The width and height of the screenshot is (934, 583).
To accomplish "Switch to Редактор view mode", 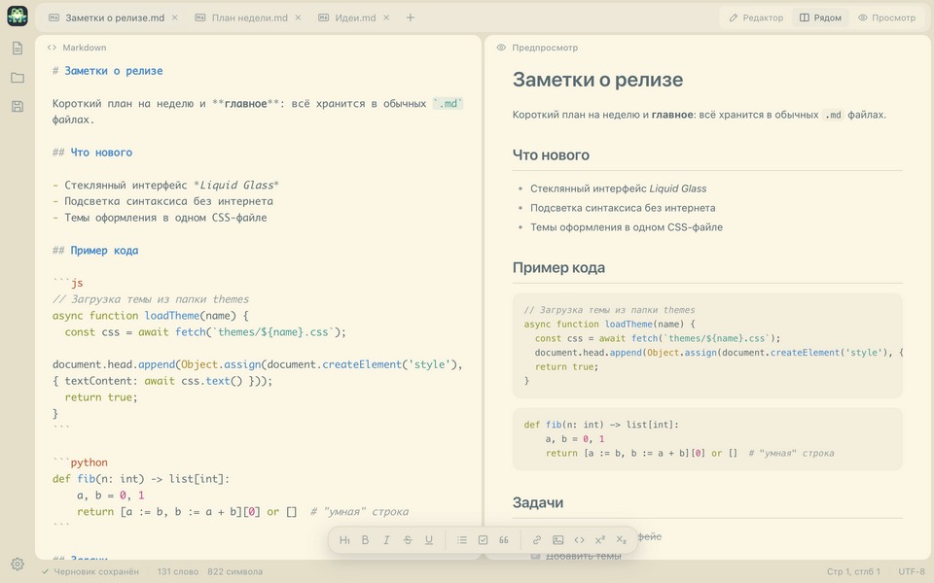I will [x=756, y=17].
